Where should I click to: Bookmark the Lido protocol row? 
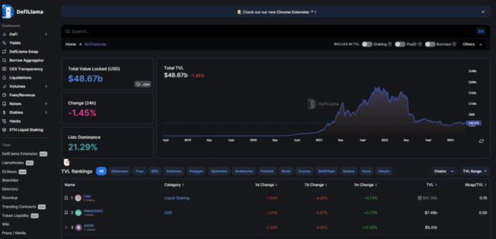pyautogui.click(x=66, y=198)
